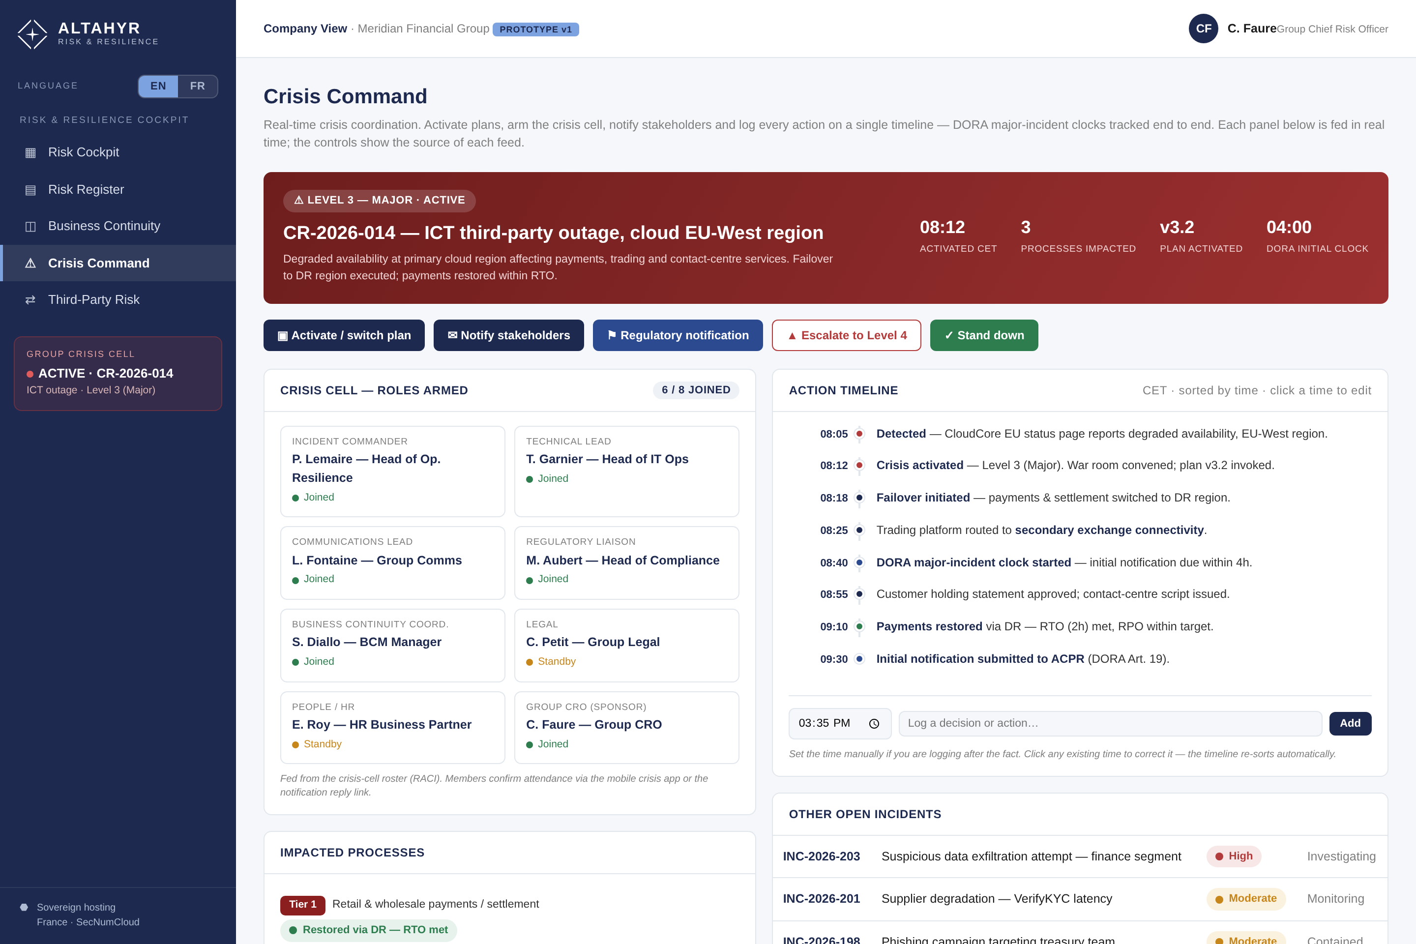Click the Risk Cockpit grid icon

[x=30, y=152]
